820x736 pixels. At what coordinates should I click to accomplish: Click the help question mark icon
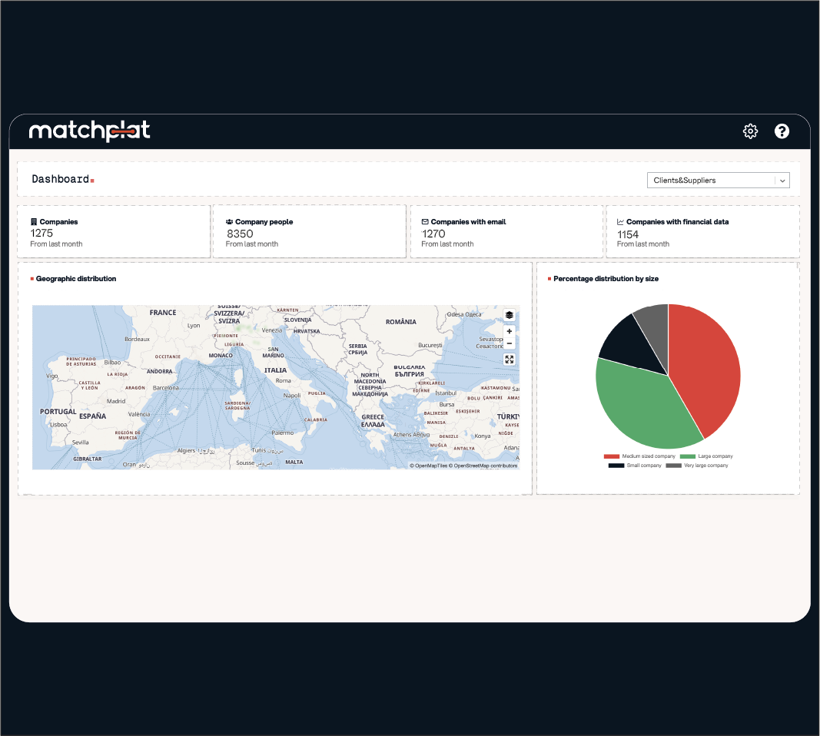(782, 131)
